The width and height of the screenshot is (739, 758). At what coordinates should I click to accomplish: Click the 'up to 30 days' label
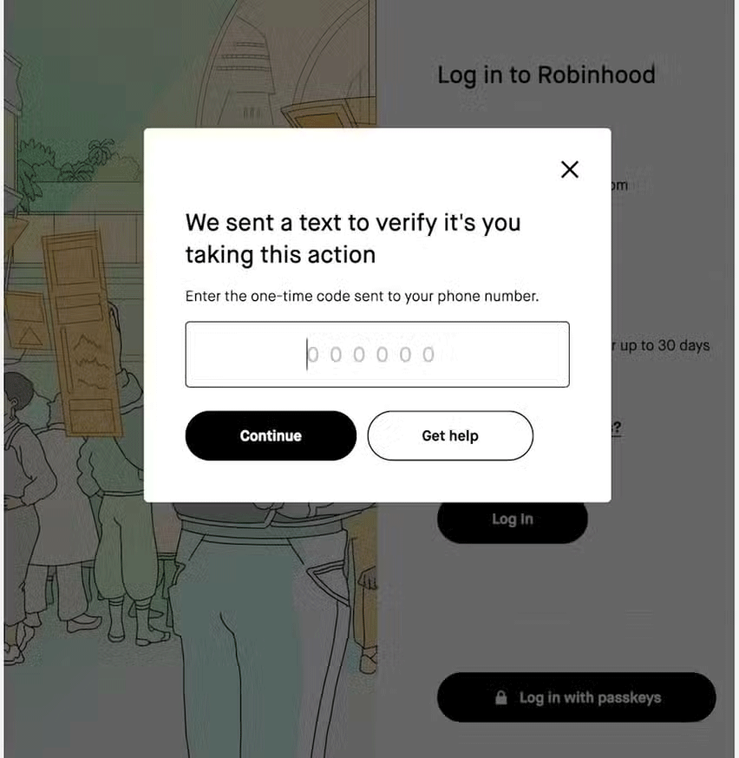660,345
